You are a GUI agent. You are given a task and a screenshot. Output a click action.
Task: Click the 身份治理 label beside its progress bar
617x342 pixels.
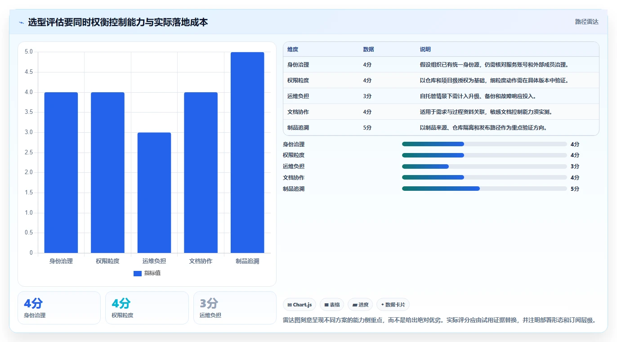(294, 144)
